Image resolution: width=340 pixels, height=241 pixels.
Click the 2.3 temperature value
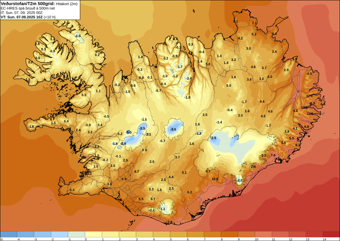pyautogui.click(x=151, y=189)
